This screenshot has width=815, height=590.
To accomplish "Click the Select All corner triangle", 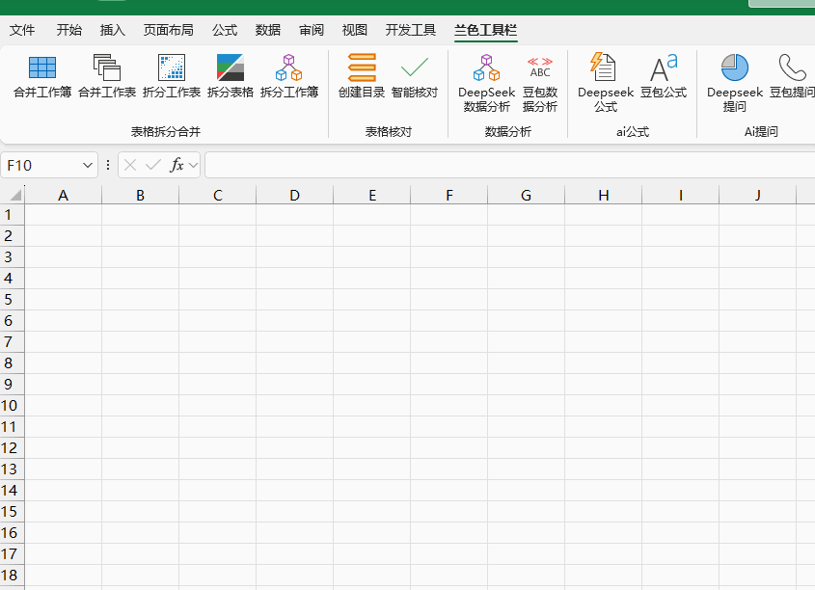I will point(15,196).
